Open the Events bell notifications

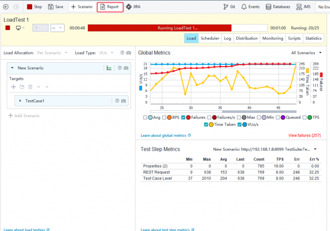tap(250, 7)
